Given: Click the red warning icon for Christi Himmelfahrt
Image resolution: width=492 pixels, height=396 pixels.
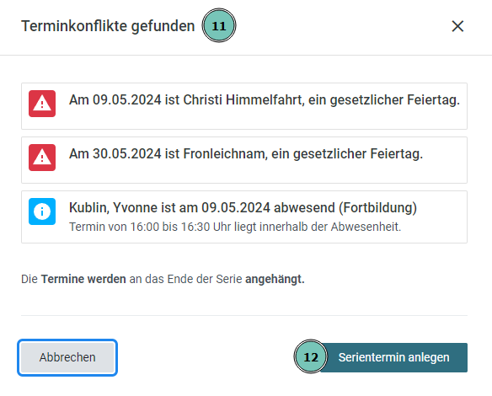Looking at the screenshot, I should 42,104.
